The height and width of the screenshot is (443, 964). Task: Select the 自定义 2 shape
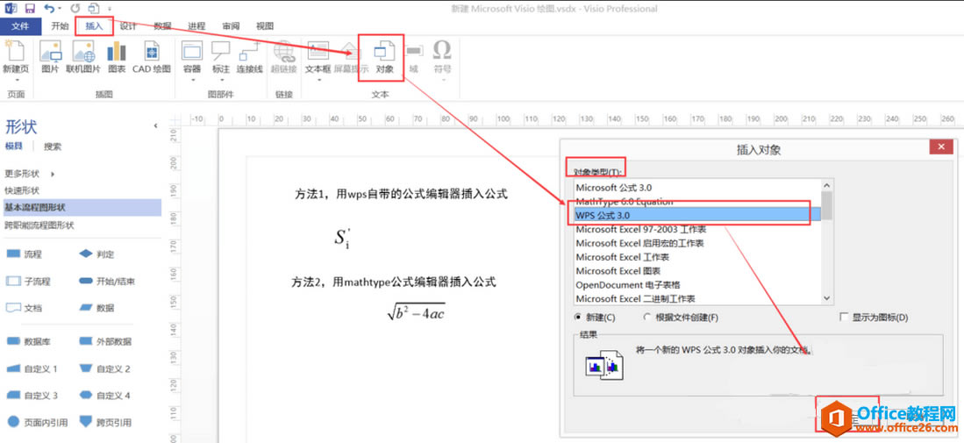tap(104, 368)
